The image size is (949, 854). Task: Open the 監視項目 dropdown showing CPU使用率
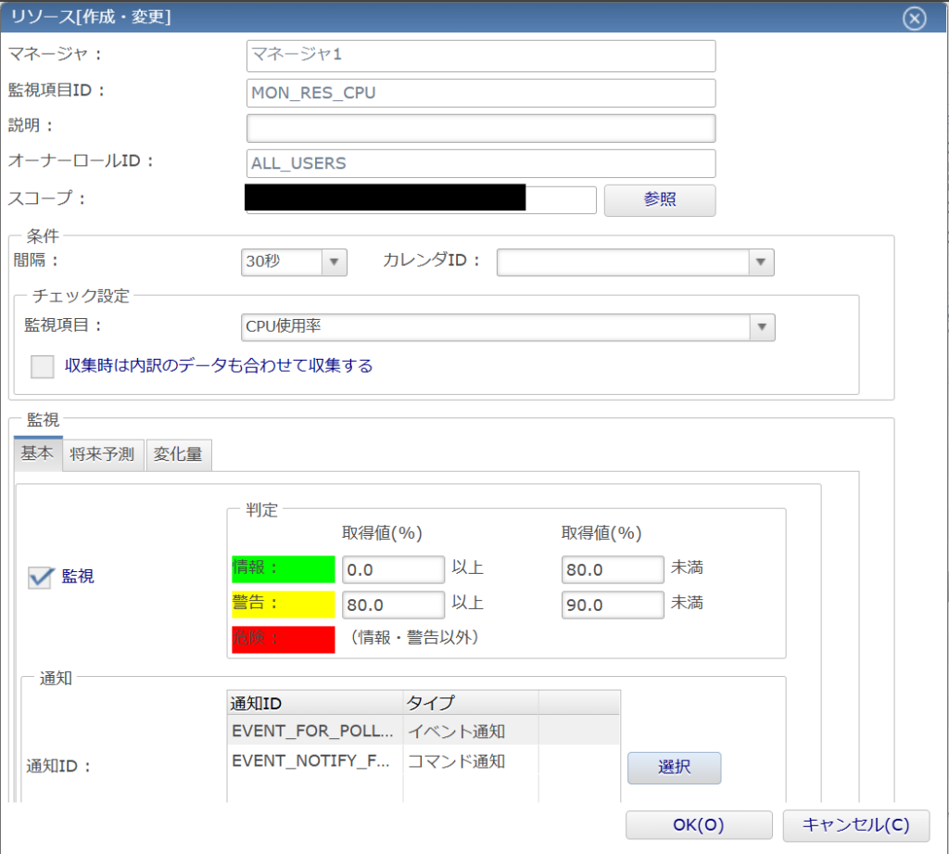click(x=762, y=326)
